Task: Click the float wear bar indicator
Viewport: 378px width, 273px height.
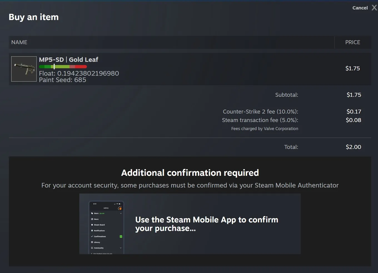Action: point(63,67)
